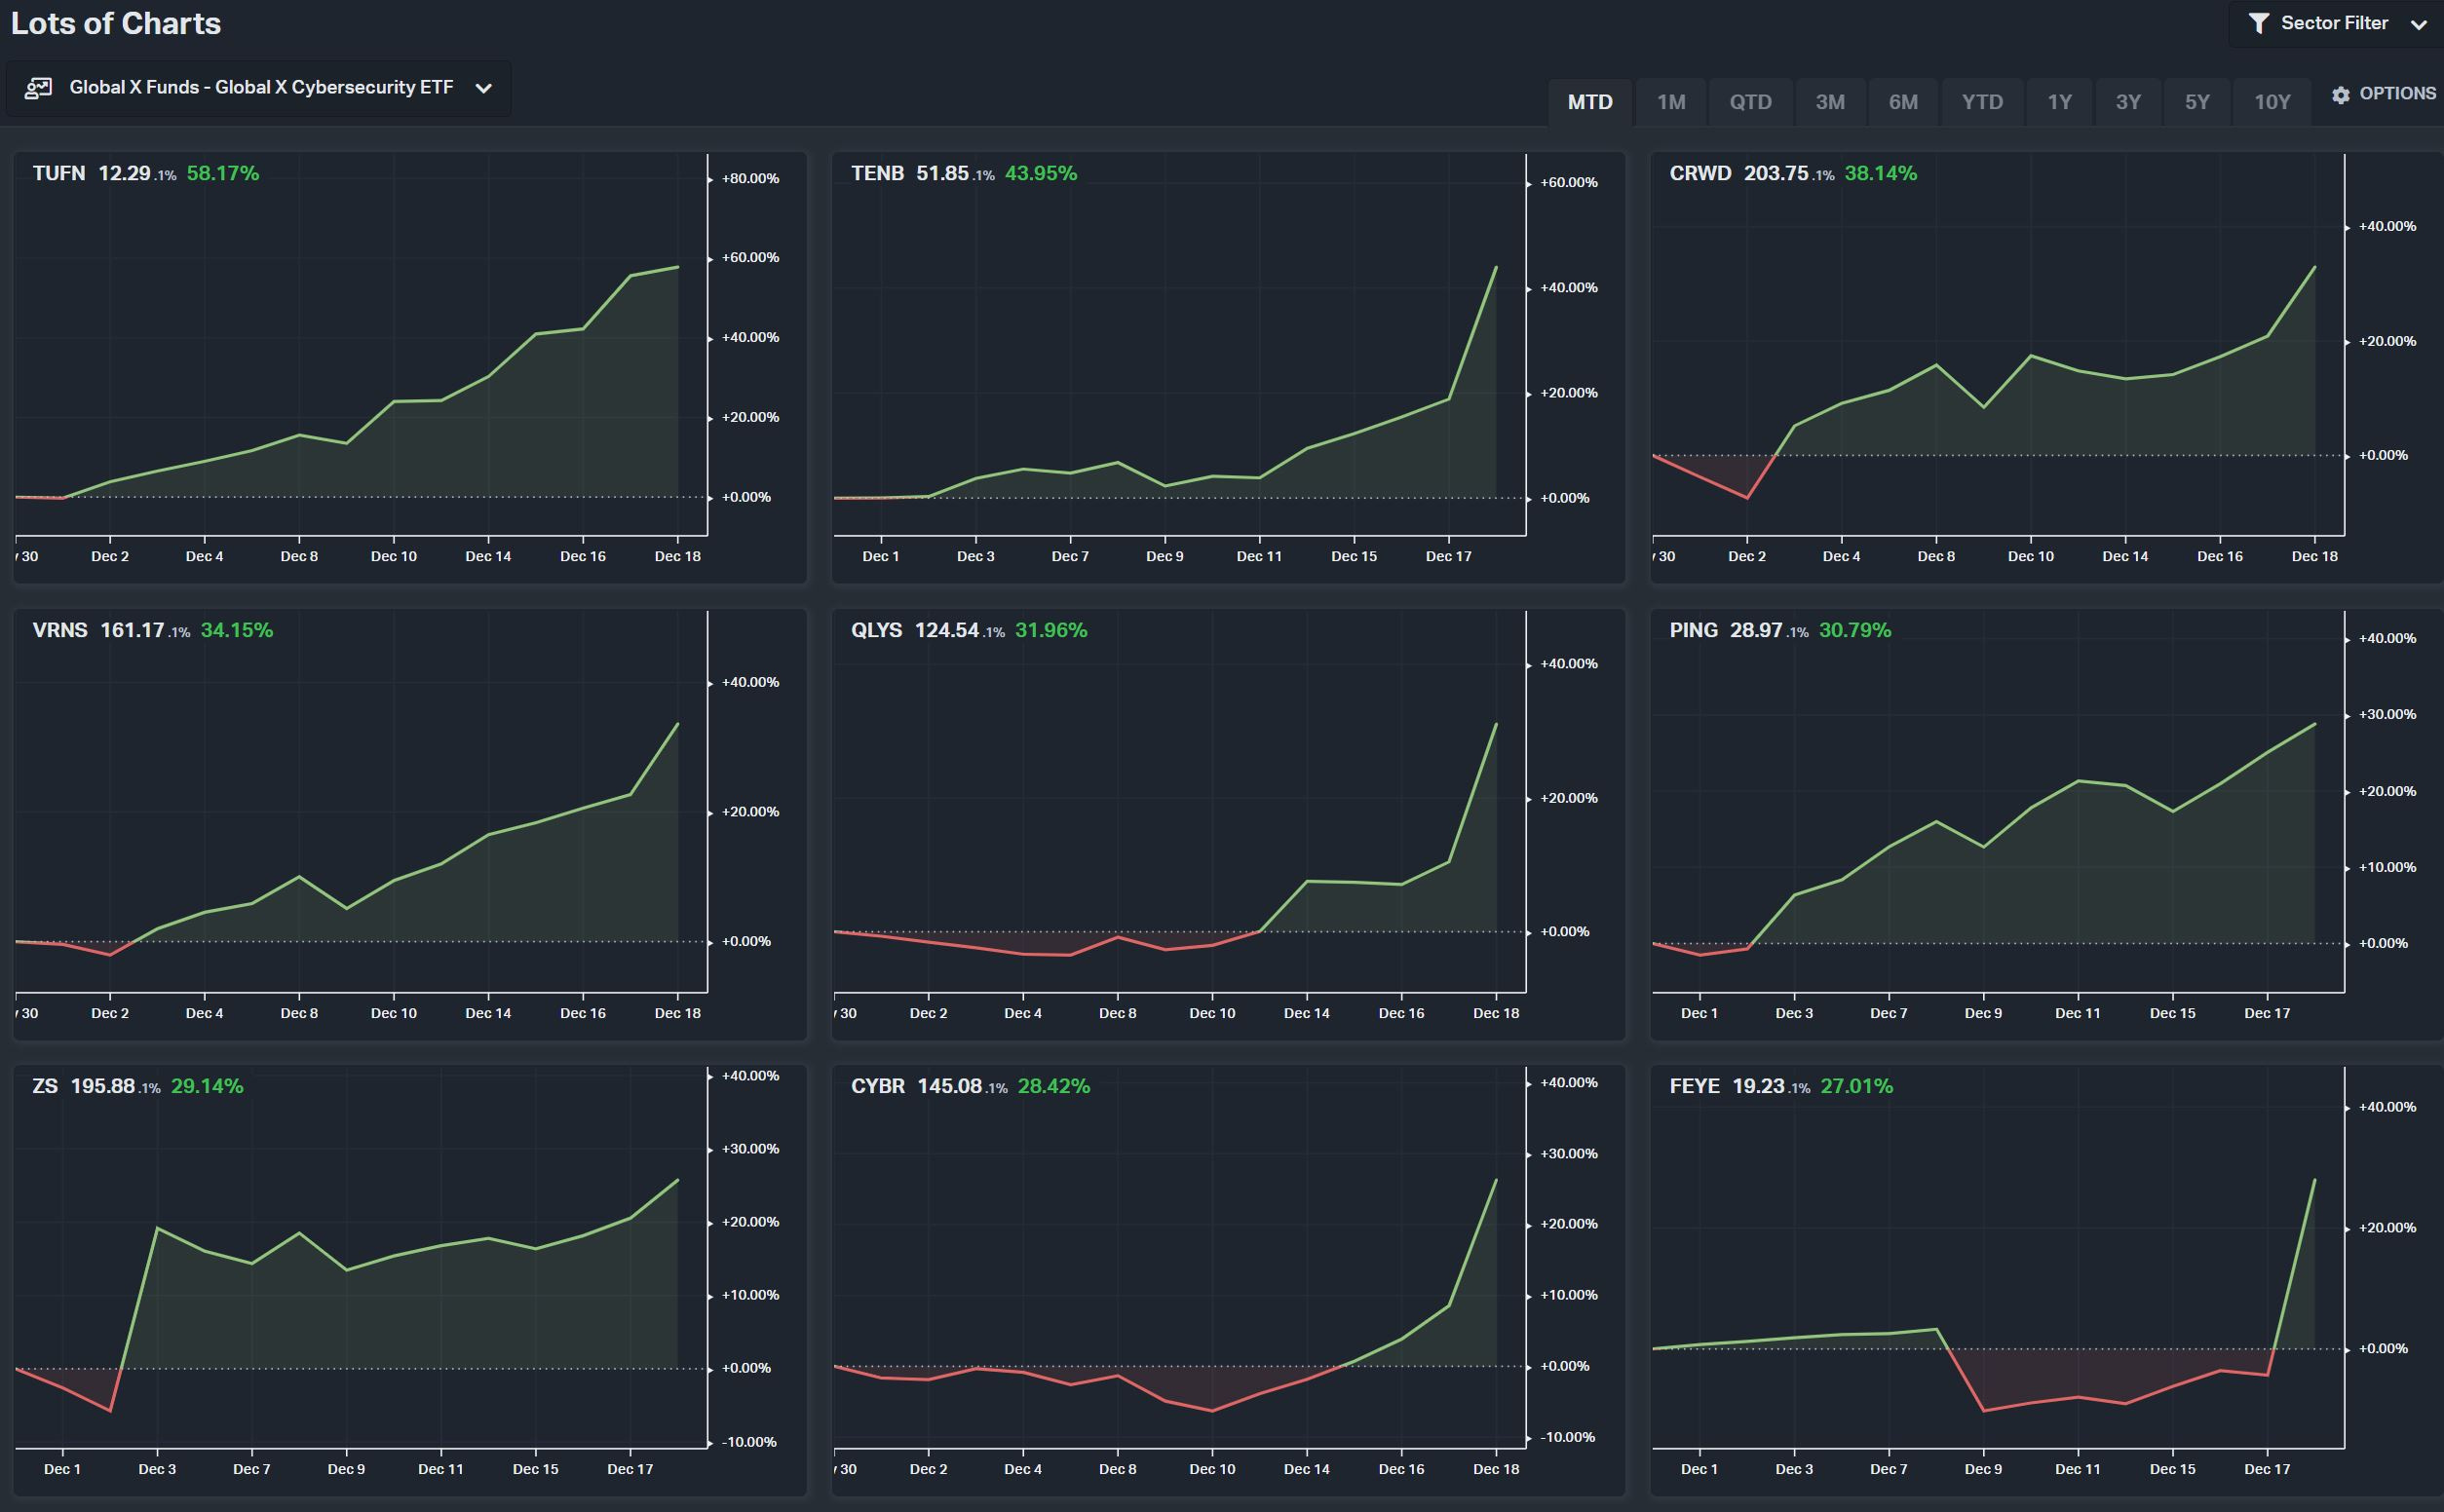Select the 6M range tab
The width and height of the screenshot is (2444, 1512).
pos(1903,102)
